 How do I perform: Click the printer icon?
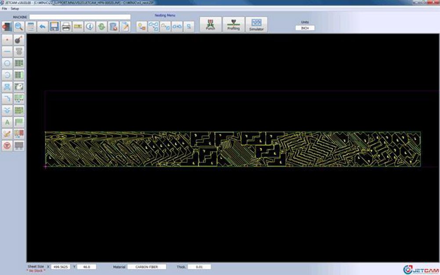tap(66, 27)
